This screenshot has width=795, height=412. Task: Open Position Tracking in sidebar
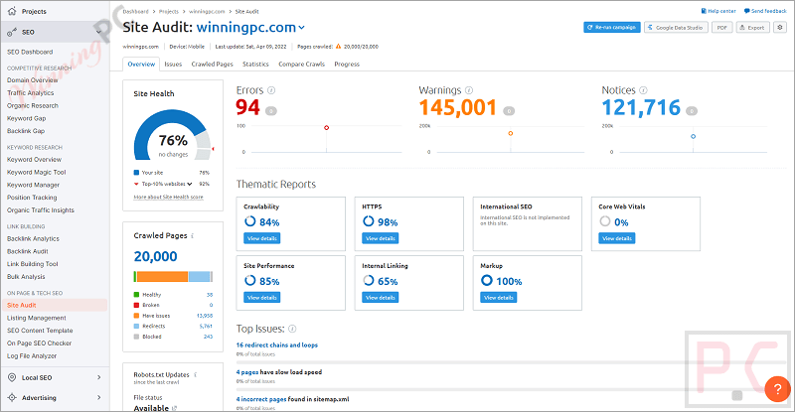(32, 198)
